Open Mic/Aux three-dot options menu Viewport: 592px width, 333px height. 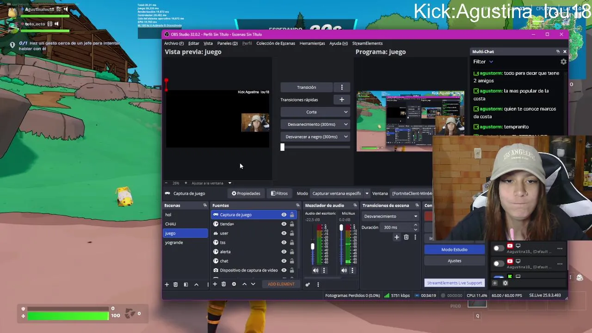352,271
